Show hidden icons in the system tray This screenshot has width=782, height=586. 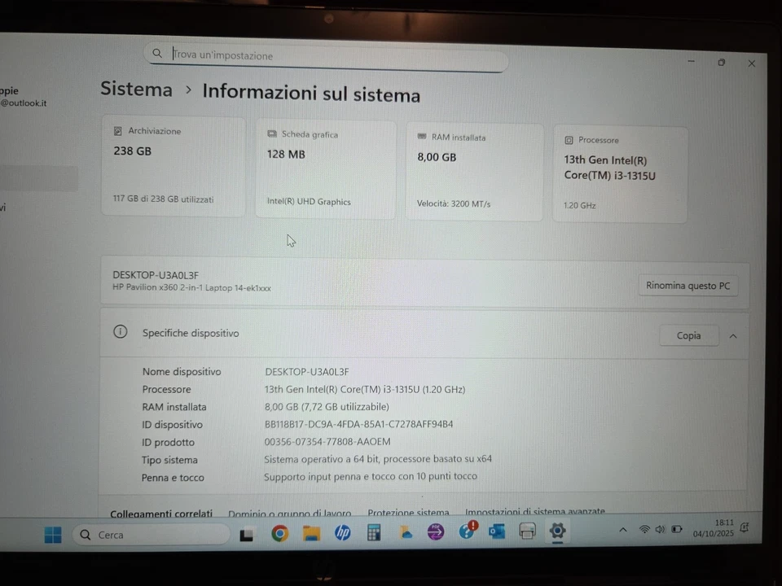622,528
